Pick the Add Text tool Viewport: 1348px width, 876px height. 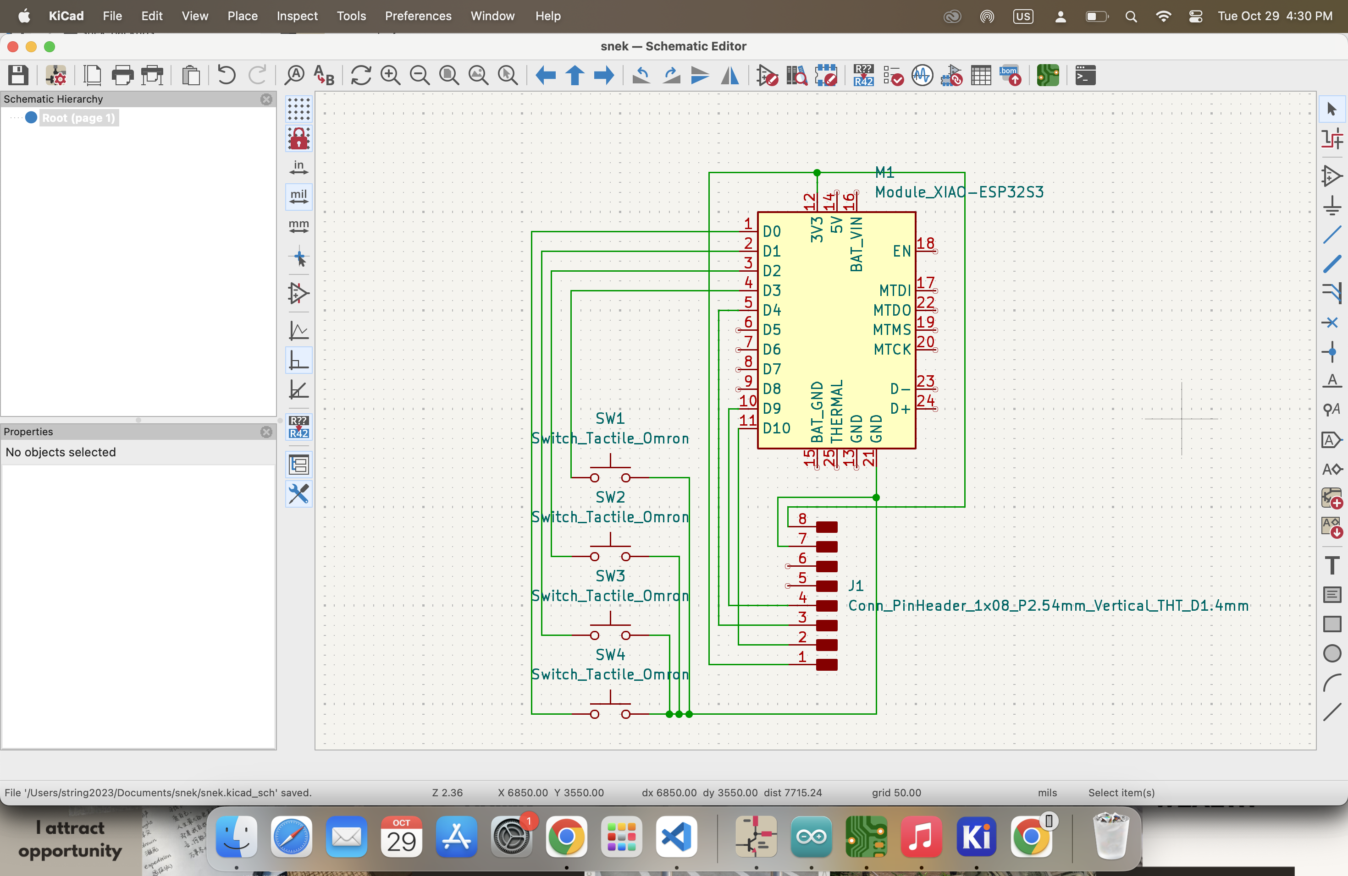click(x=1332, y=565)
